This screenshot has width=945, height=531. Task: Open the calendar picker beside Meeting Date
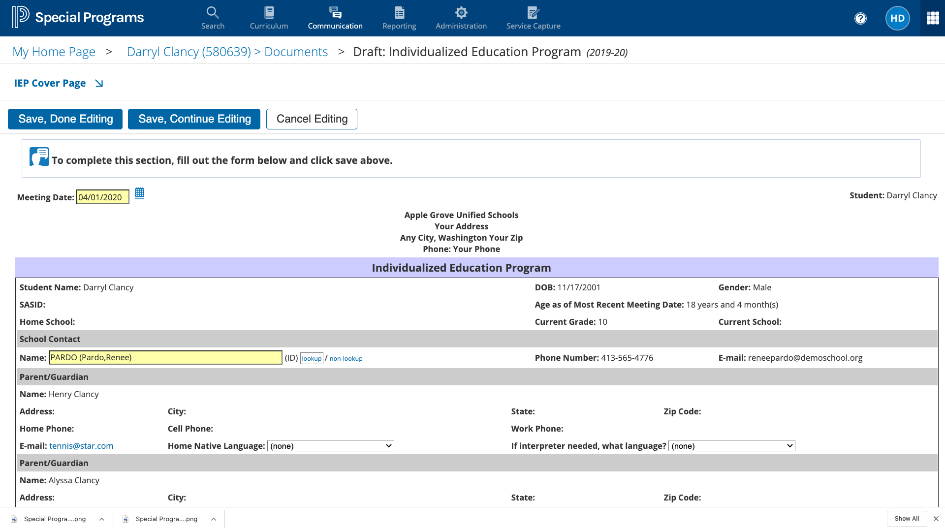pyautogui.click(x=139, y=193)
